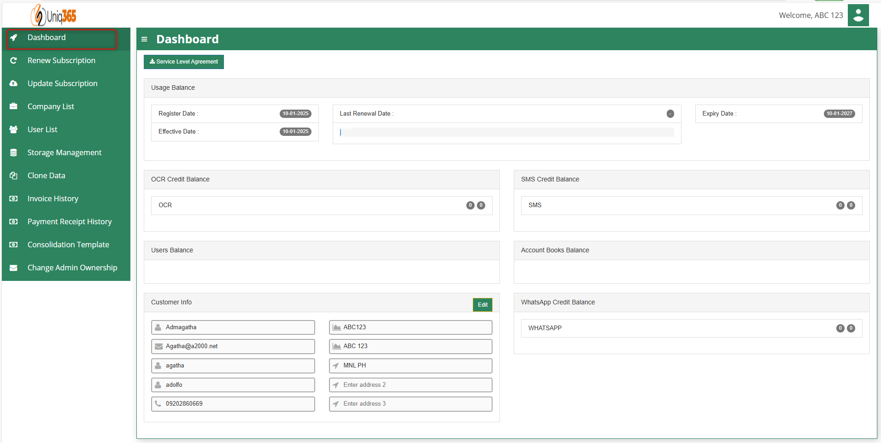Click the Enter address 2 field
Viewport: 881px width, 443px height.
click(x=411, y=385)
